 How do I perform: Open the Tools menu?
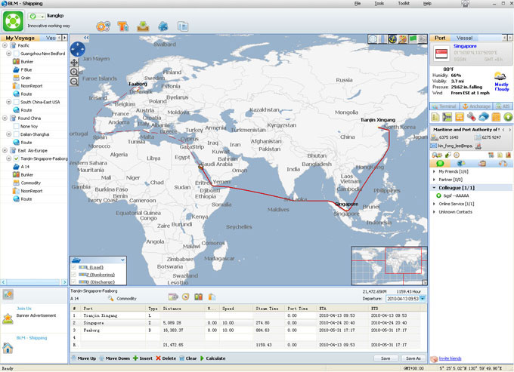[379, 4]
